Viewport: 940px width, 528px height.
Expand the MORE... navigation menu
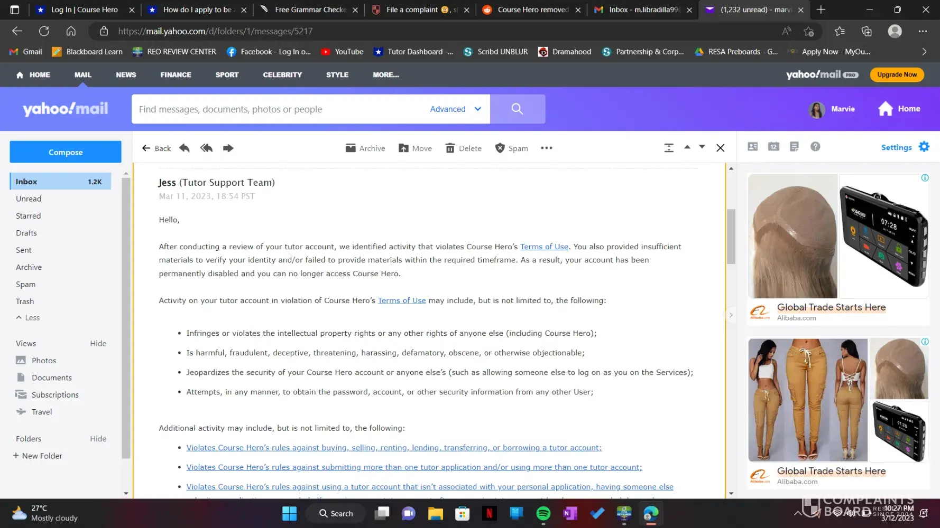pos(386,75)
